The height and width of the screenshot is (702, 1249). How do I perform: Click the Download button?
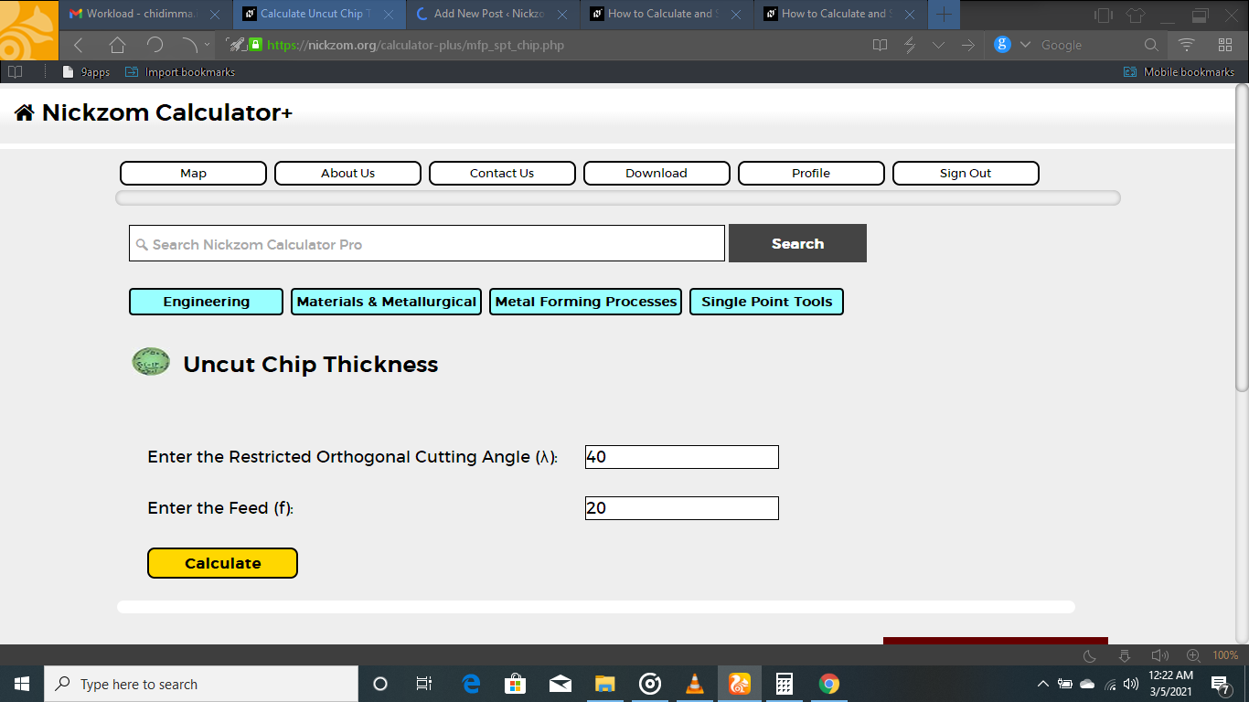click(657, 173)
